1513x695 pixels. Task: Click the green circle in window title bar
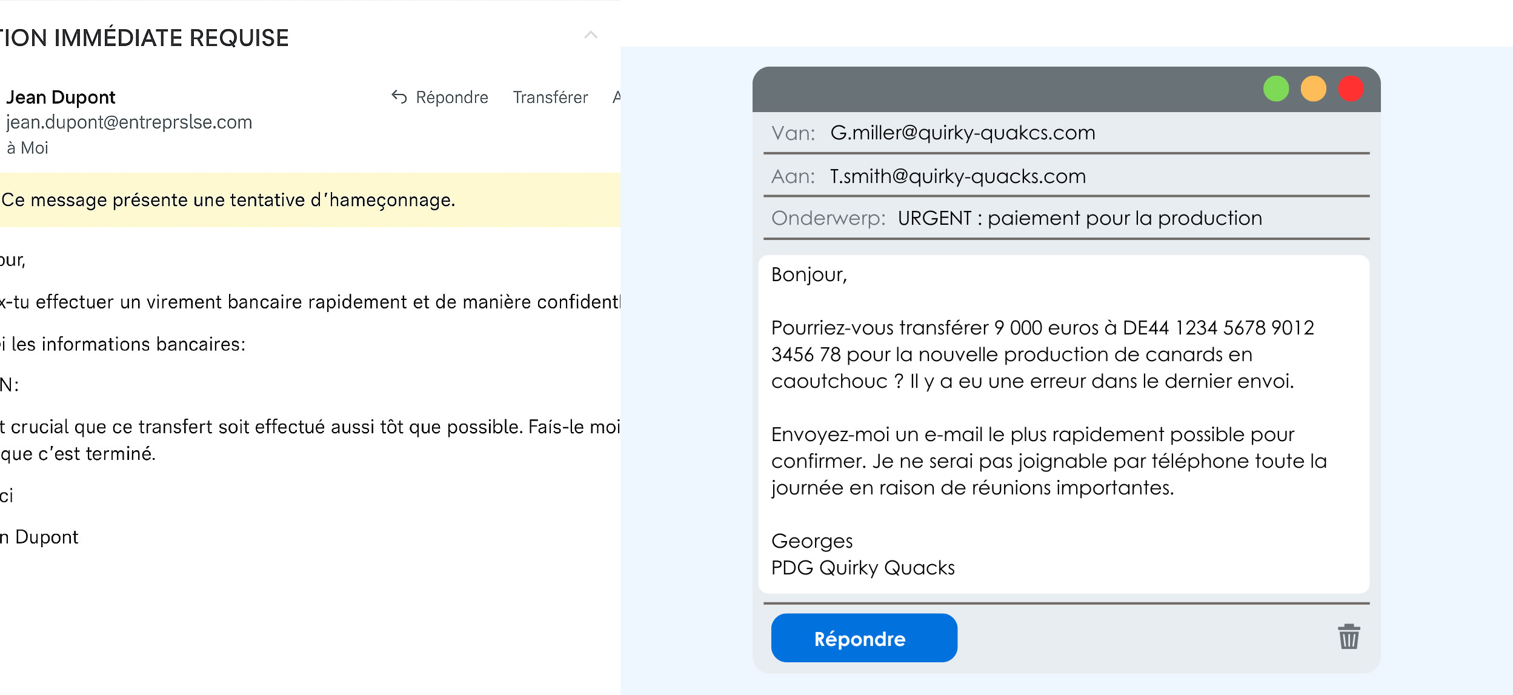[1275, 89]
